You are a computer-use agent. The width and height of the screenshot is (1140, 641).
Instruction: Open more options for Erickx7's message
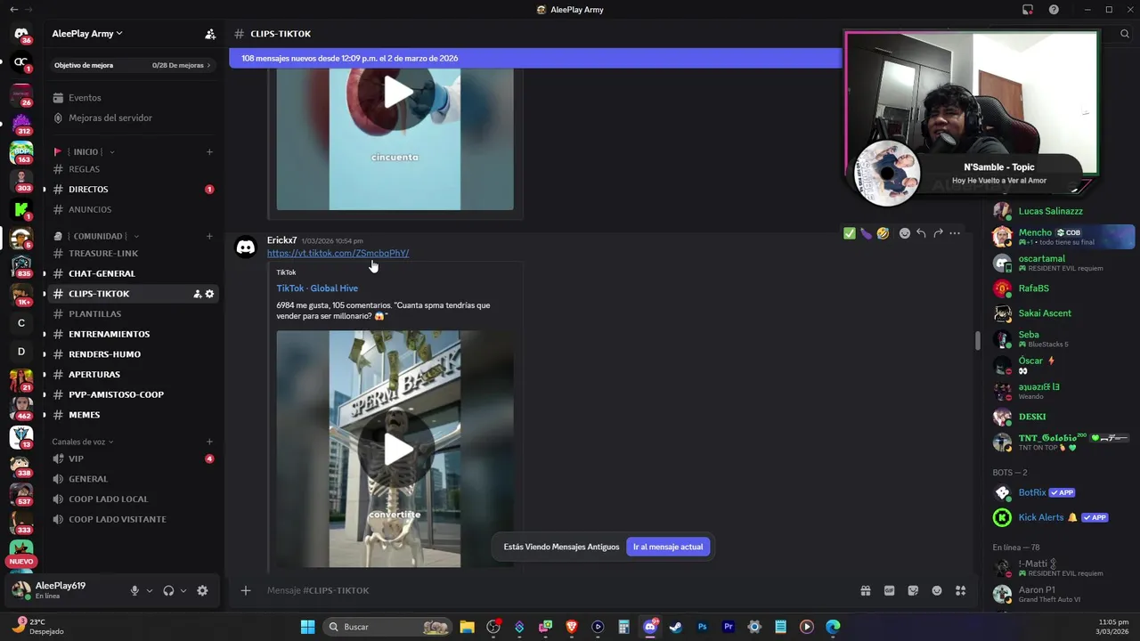[955, 233]
